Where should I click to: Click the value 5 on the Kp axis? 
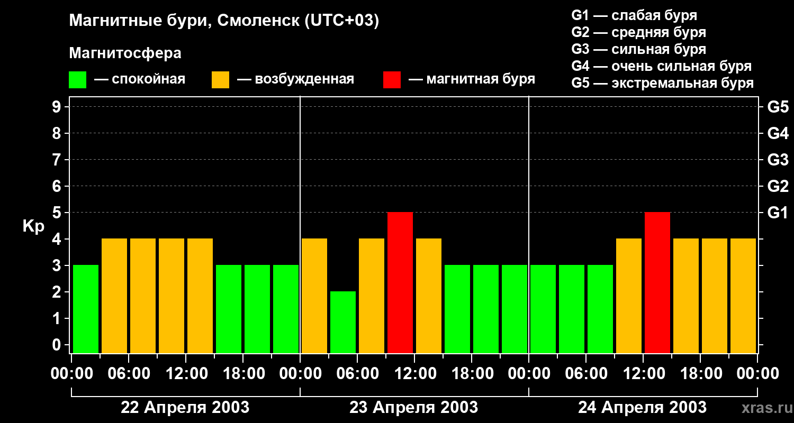point(58,213)
